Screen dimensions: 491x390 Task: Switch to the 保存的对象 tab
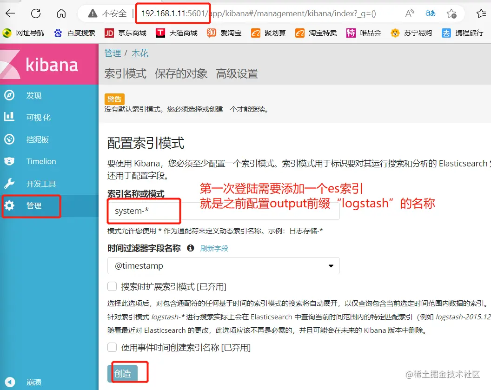coord(181,74)
